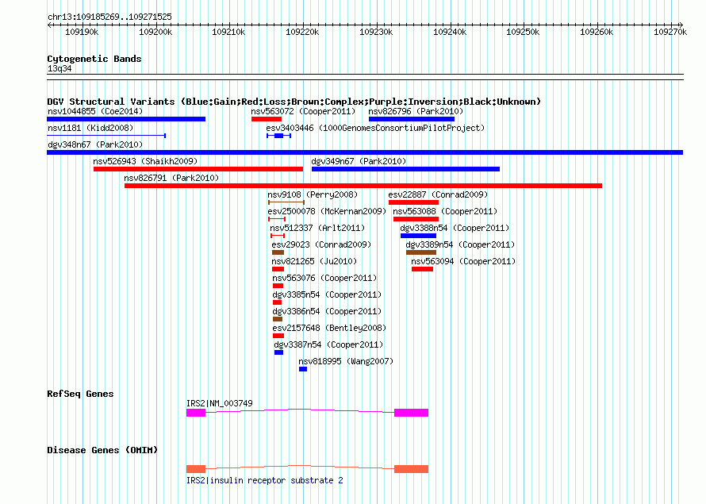Click the nsv563088 (Cooper2011) label
This screenshot has width=706, height=504.
click(x=445, y=211)
